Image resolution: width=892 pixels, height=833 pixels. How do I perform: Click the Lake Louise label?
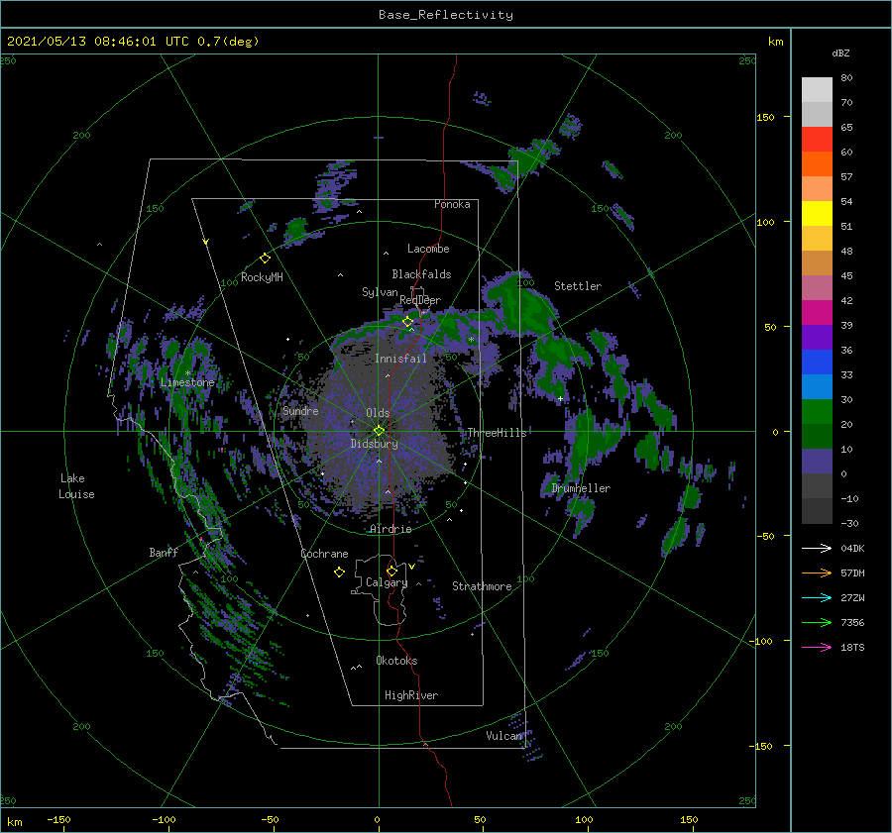[x=76, y=486]
